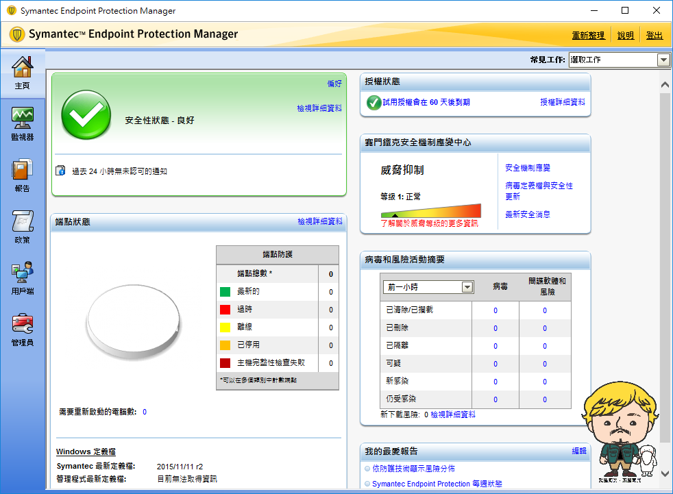Click 試用授權會在 60 天後到期 link
673x494 pixels.
[426, 102]
